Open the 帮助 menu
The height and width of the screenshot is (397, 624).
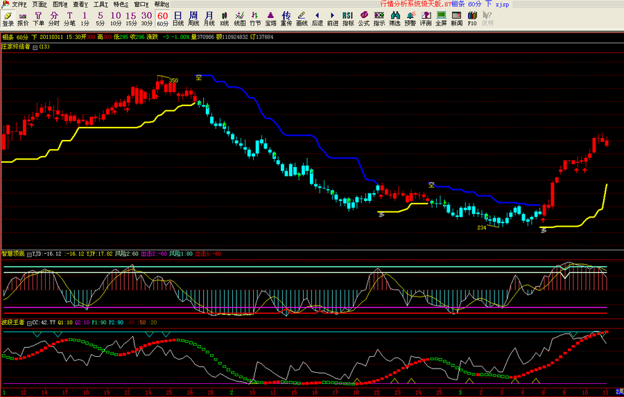(x=161, y=4)
